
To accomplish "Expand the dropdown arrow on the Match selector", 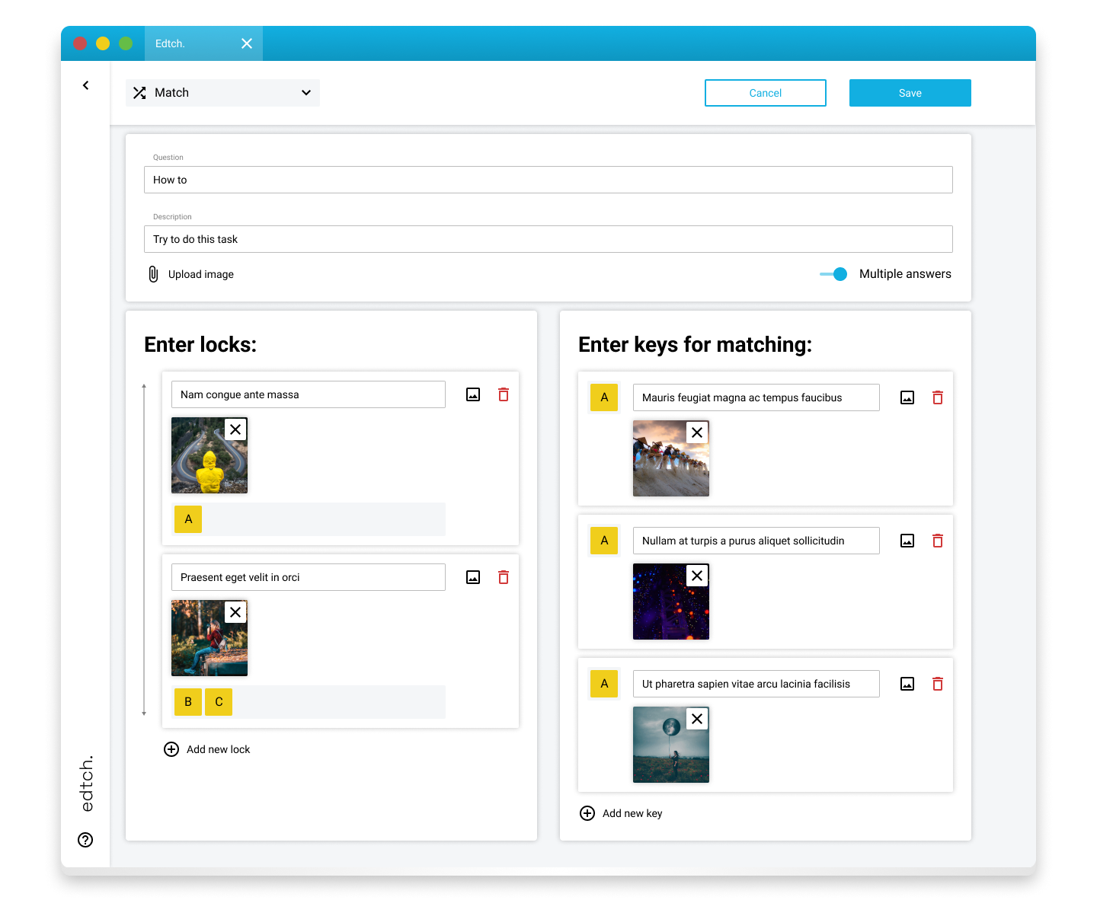I will 306,92.
